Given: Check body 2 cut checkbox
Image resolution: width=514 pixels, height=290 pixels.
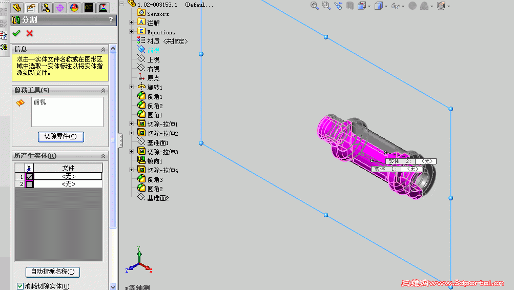Looking at the screenshot, I should [x=29, y=184].
